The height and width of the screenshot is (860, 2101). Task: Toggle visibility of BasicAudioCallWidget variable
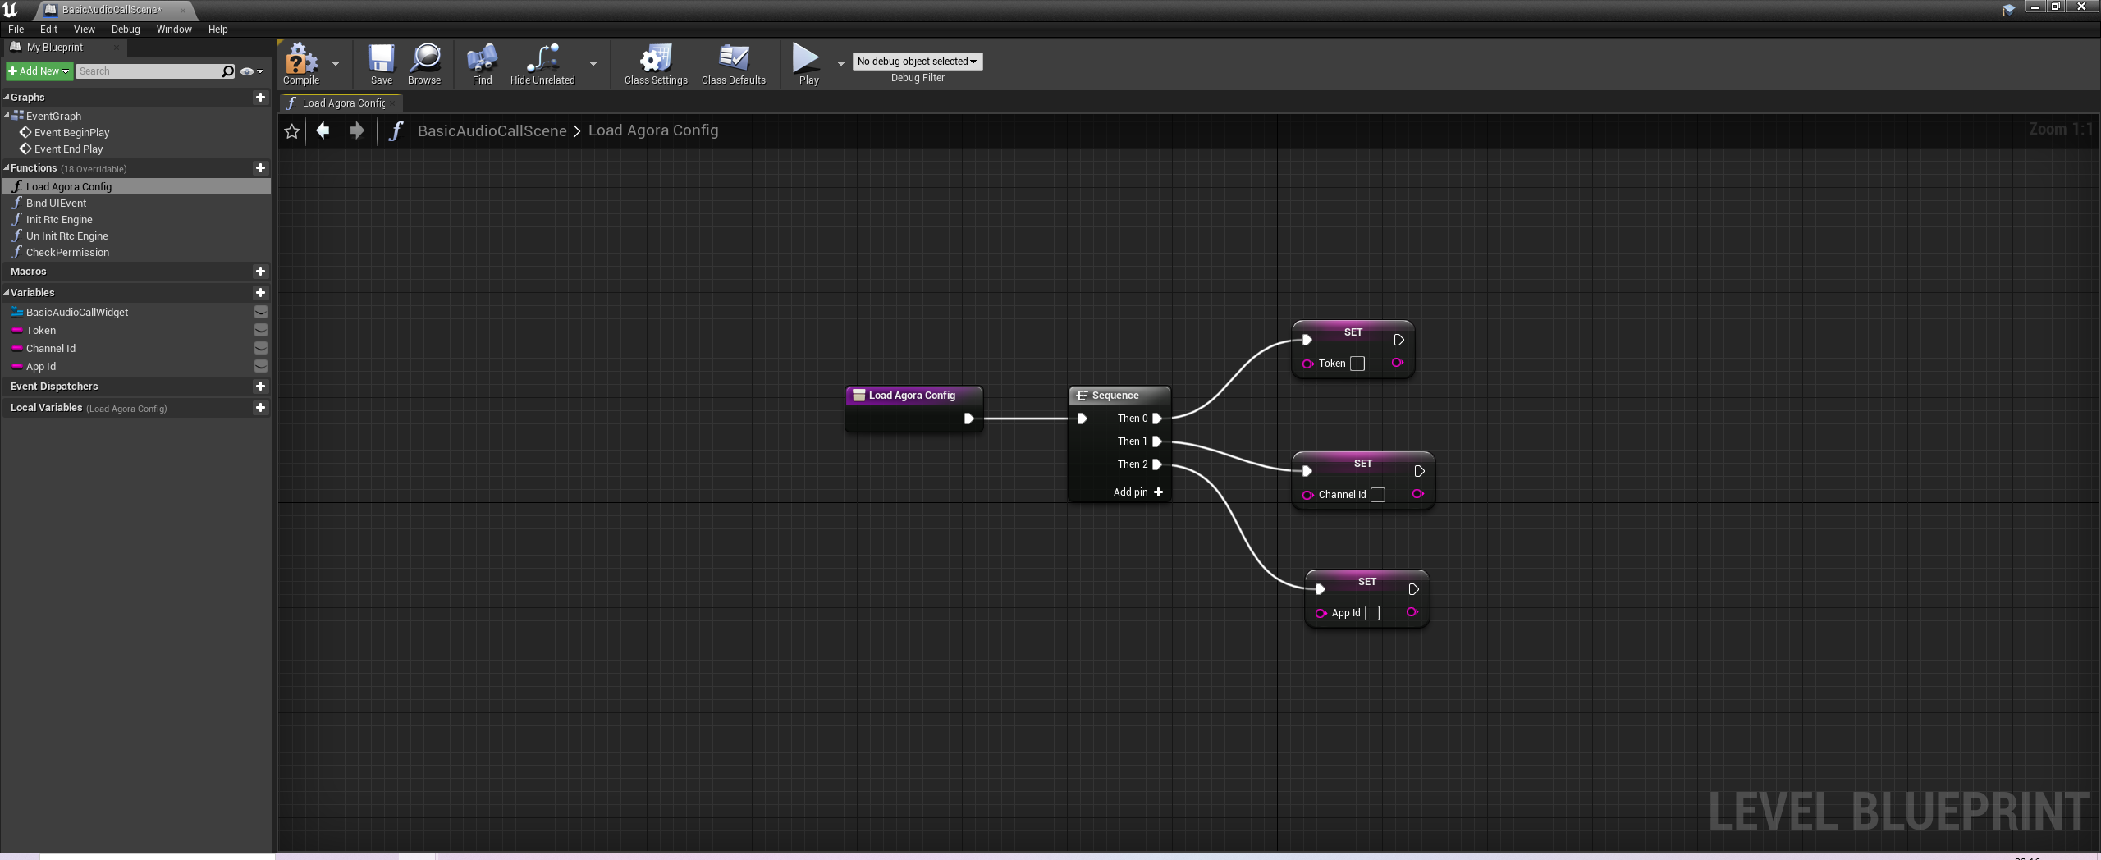point(260,312)
